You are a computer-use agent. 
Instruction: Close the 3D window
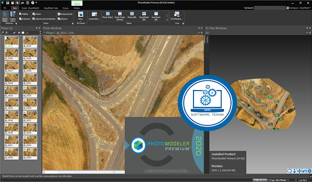coord(310,33)
